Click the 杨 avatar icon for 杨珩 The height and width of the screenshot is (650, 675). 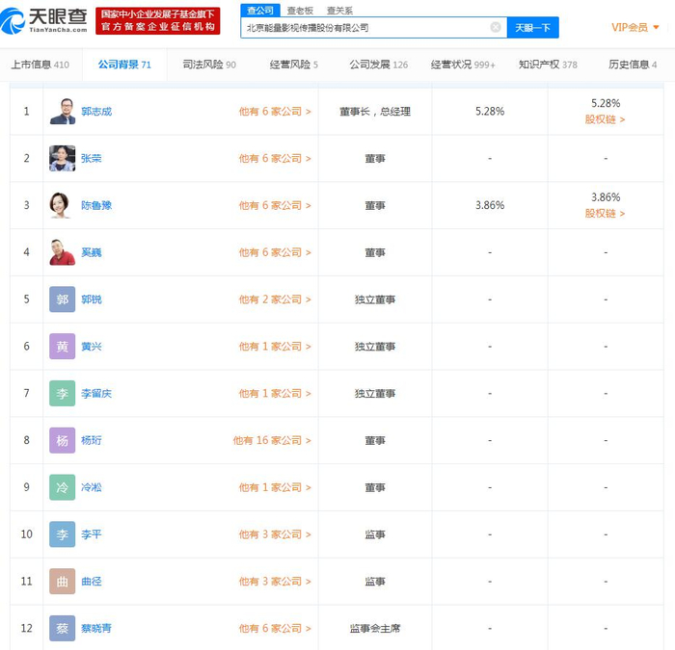click(x=63, y=440)
